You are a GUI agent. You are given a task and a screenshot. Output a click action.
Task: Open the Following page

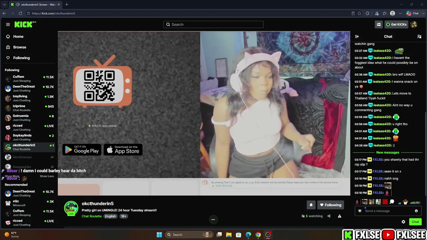18,58
